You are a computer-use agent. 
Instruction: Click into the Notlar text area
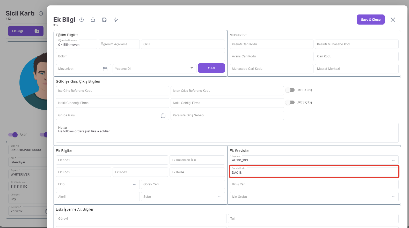[x=227, y=134]
